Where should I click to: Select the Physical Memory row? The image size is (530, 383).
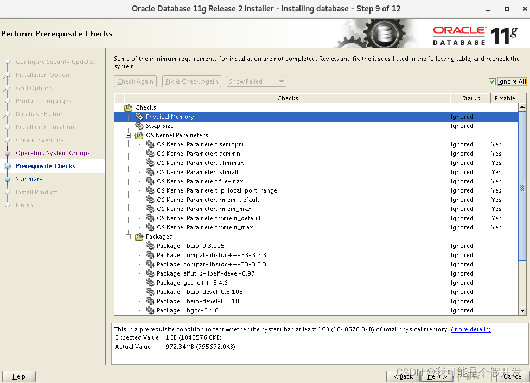click(x=316, y=117)
